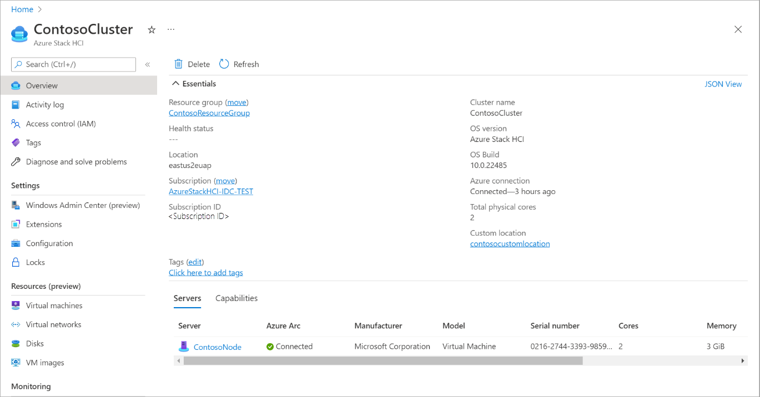Screen dimensions: 760x397
Task: Click the Activity log icon
Action: click(16, 105)
